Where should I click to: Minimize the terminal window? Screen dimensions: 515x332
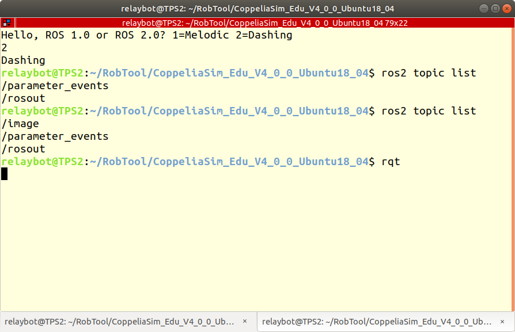pyautogui.click(x=483, y=9)
